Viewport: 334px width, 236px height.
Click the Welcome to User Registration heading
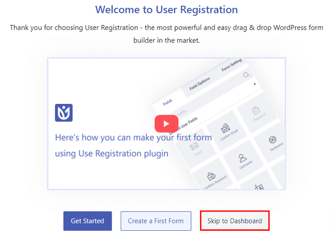coord(167,10)
